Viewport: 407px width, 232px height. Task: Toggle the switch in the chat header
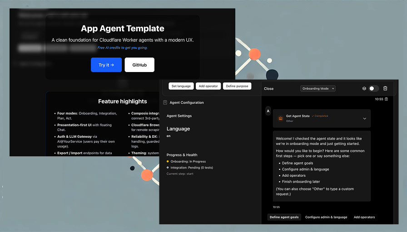(x=373, y=88)
